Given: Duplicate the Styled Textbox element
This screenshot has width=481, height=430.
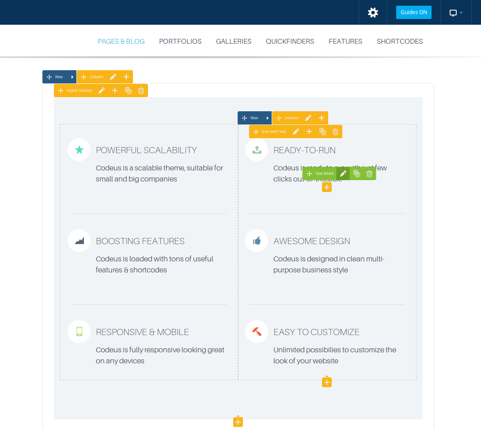Looking at the screenshot, I should tap(128, 91).
